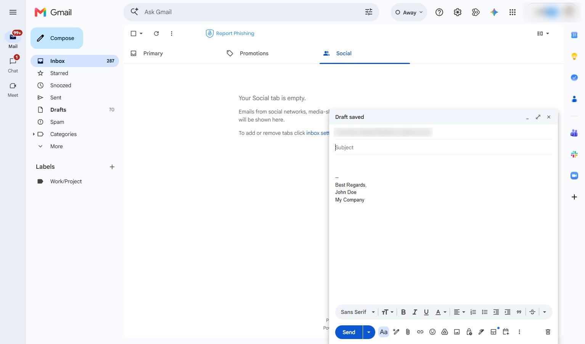This screenshot has height=344, width=585.
Task: Open Gmail settings gear
Action: (x=458, y=12)
